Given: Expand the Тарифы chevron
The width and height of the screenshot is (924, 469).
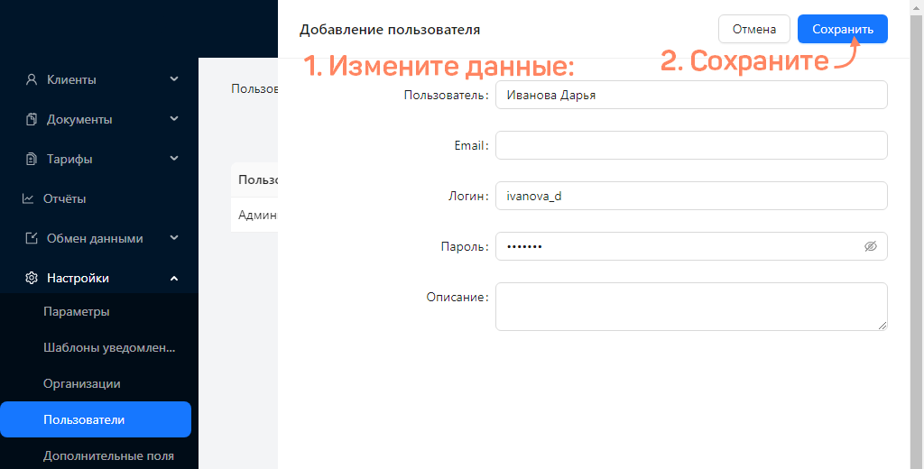Looking at the screenshot, I should click(x=174, y=159).
